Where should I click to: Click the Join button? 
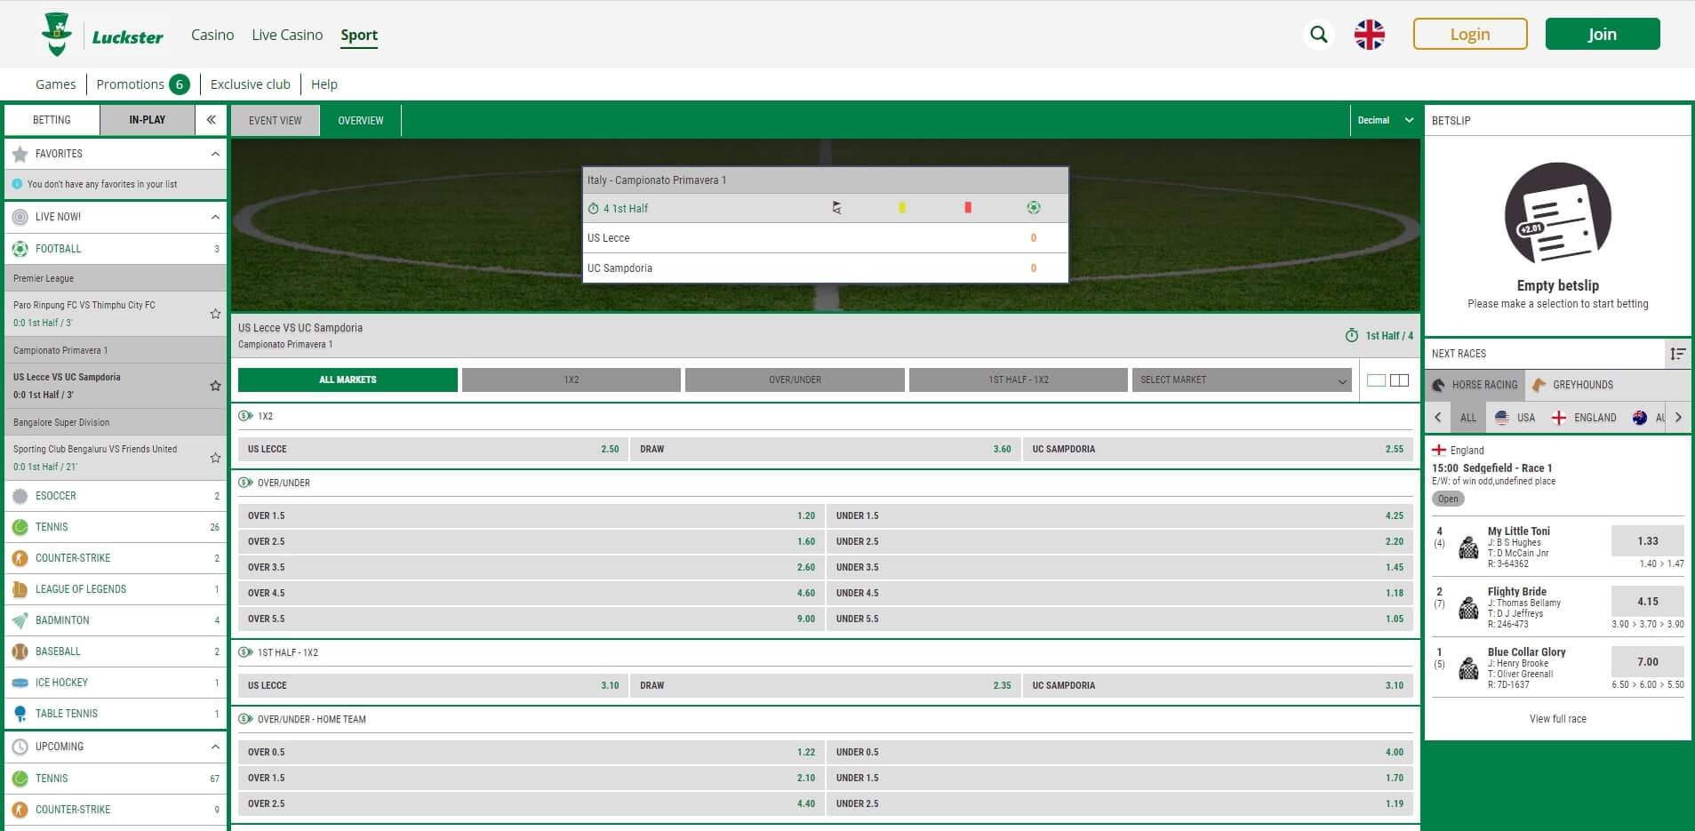(x=1601, y=34)
